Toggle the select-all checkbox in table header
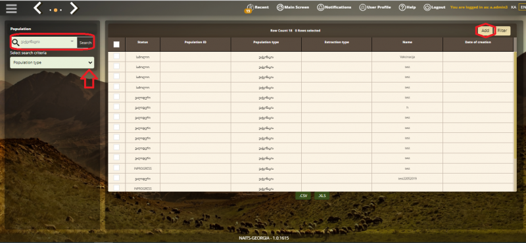Image resolution: width=526 pixels, height=243 pixels. [116, 44]
